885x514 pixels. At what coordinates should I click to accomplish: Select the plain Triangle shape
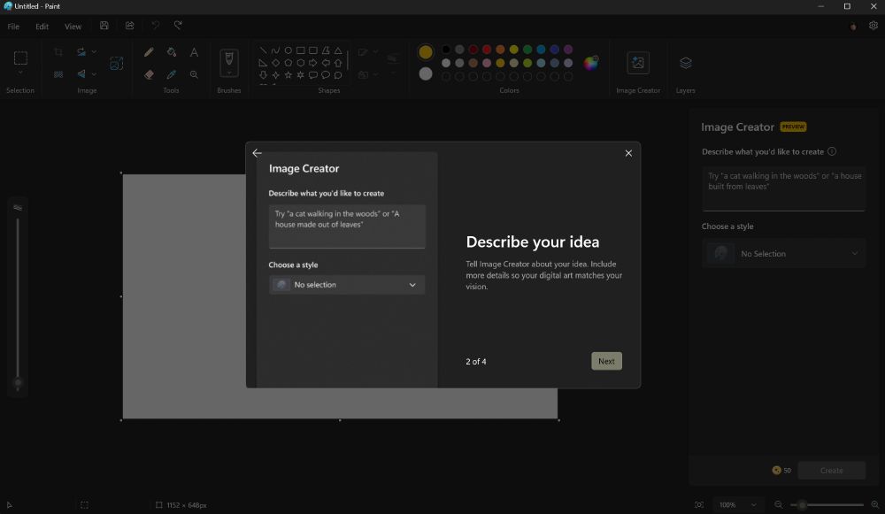(337, 50)
